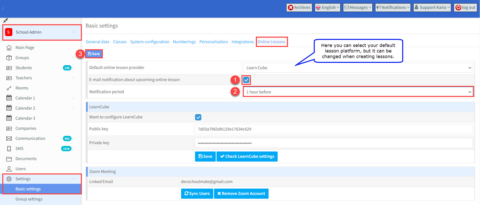The image size is (480, 205).
Task: Click the Calendar 3 calendar icon
Action: coord(9,118)
